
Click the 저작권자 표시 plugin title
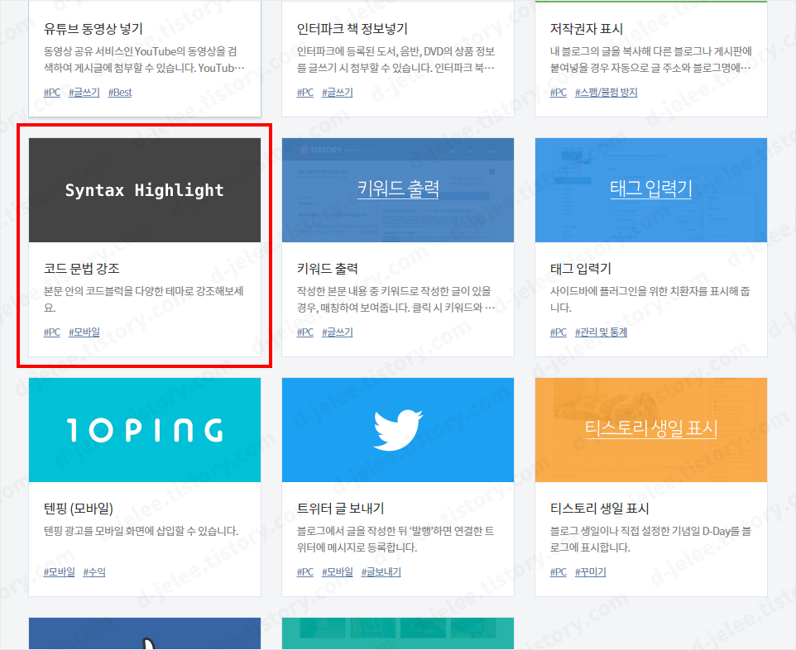[585, 27]
